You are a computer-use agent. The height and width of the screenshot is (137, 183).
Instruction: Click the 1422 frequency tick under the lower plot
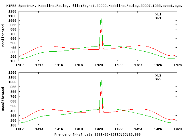(118, 129)
